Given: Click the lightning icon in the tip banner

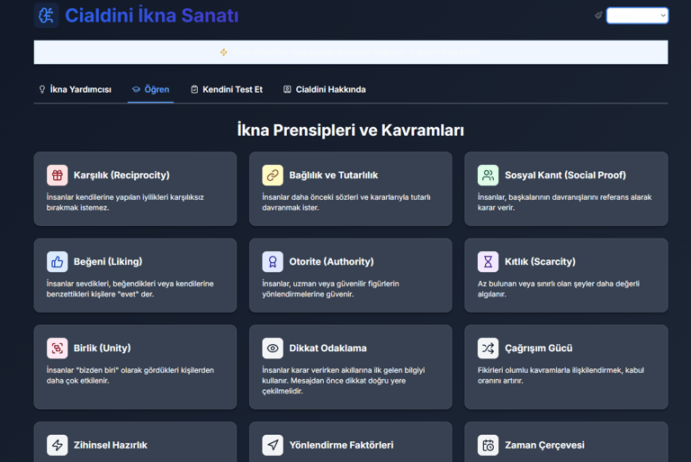Looking at the screenshot, I should coord(224,52).
